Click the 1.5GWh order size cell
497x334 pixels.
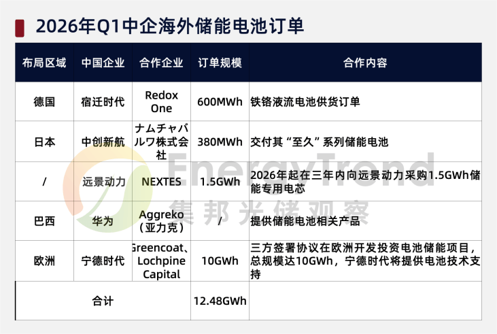tap(220, 182)
